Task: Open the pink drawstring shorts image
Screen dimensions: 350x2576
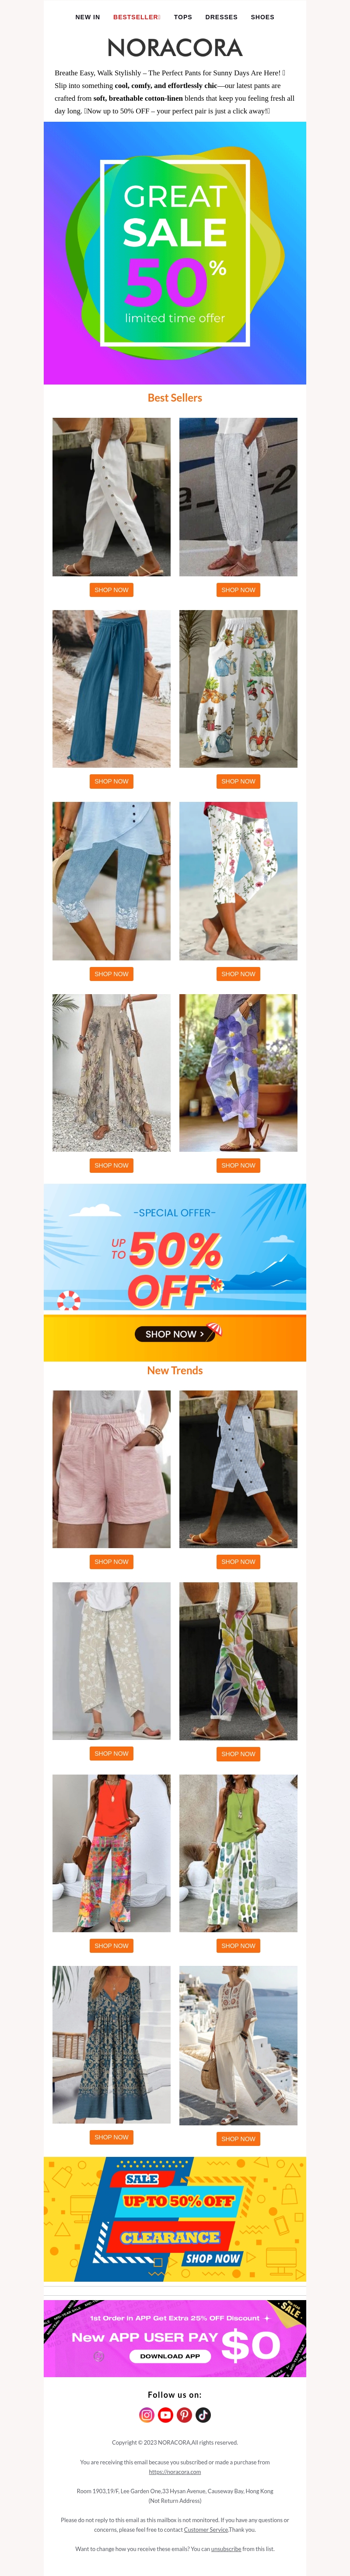Action: coord(111,1469)
